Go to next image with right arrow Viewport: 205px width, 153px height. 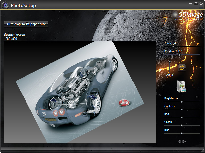point(184,141)
